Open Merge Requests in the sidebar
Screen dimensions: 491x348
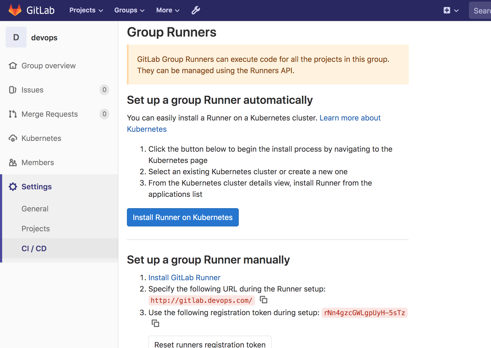click(49, 114)
